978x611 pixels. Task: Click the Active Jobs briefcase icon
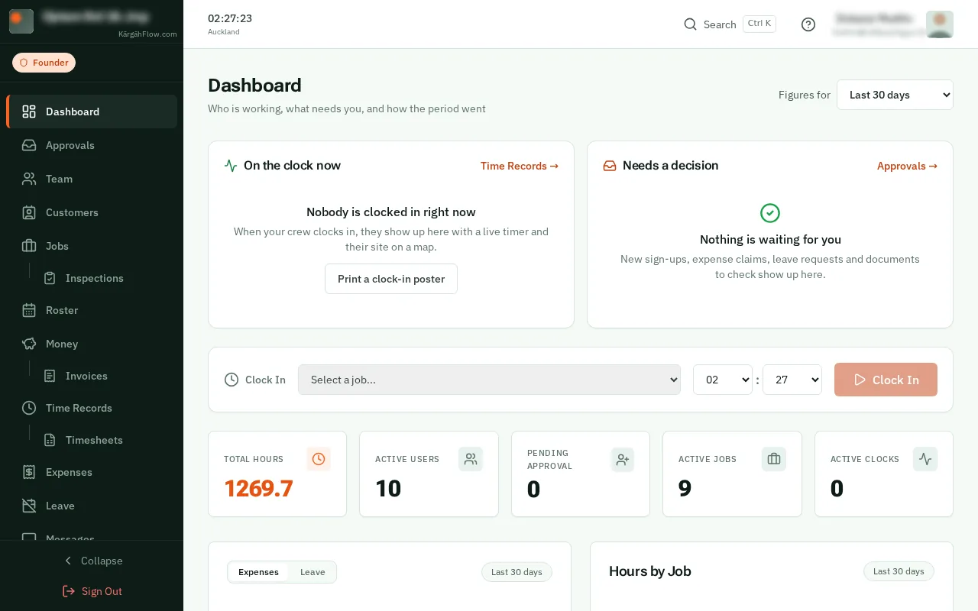coord(774,459)
